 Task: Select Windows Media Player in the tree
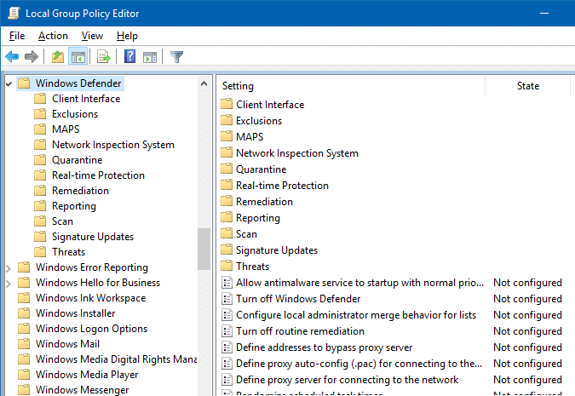[87, 375]
